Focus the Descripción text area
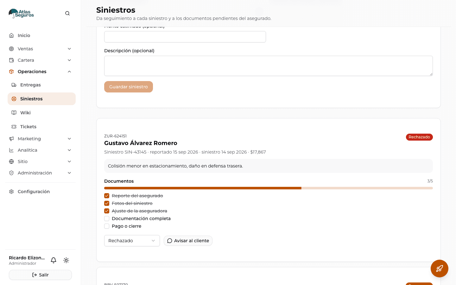 (269, 66)
